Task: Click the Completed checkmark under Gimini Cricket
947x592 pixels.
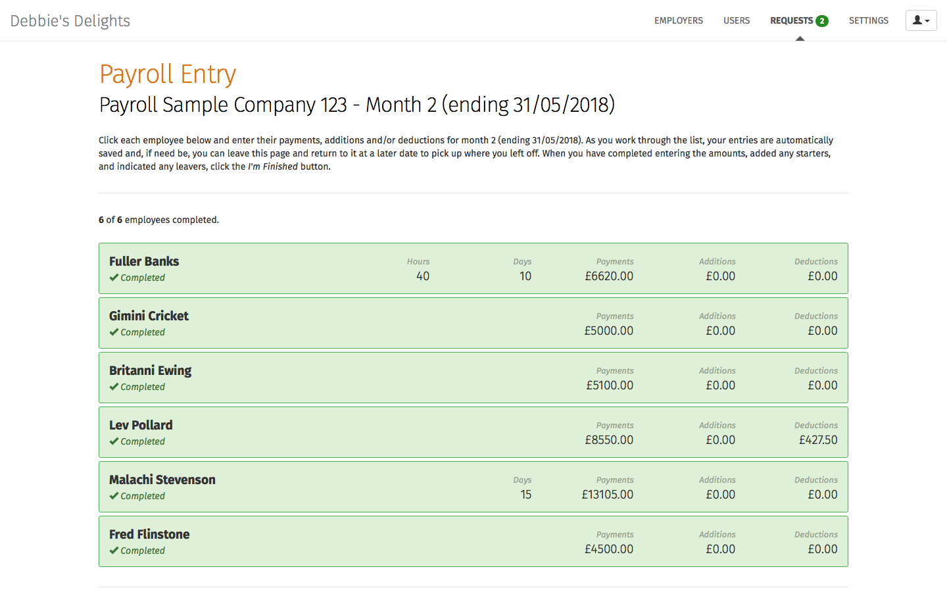Action: click(114, 332)
